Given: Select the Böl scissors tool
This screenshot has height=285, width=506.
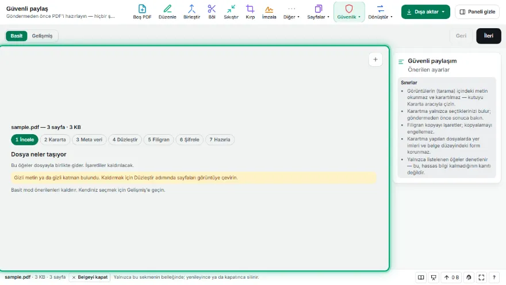Looking at the screenshot, I should point(212,12).
